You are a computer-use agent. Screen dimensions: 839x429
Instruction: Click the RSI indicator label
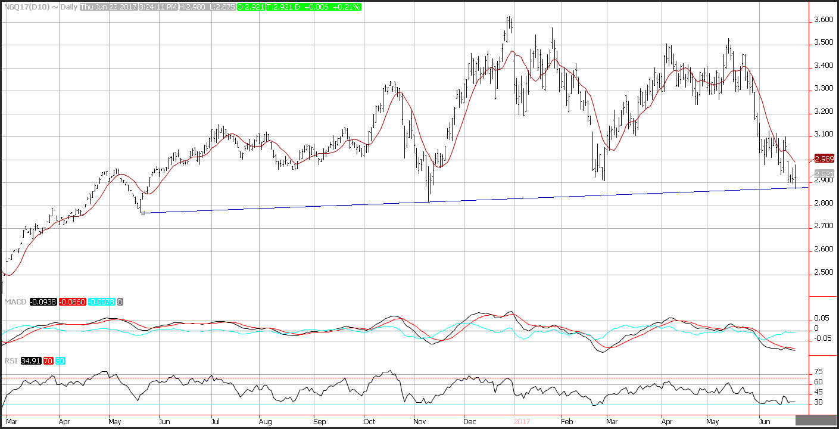[11, 361]
